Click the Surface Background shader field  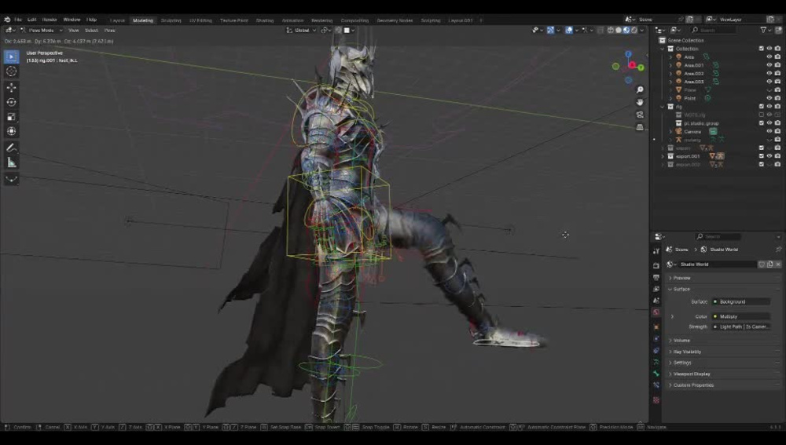741,302
